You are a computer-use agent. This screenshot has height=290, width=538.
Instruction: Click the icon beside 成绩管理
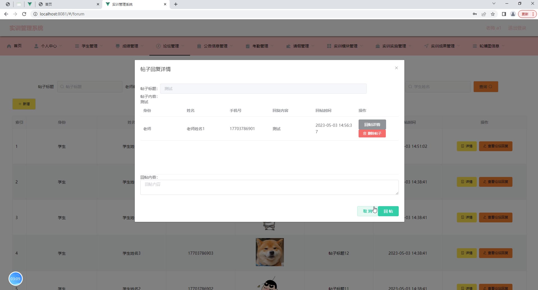coord(118,46)
